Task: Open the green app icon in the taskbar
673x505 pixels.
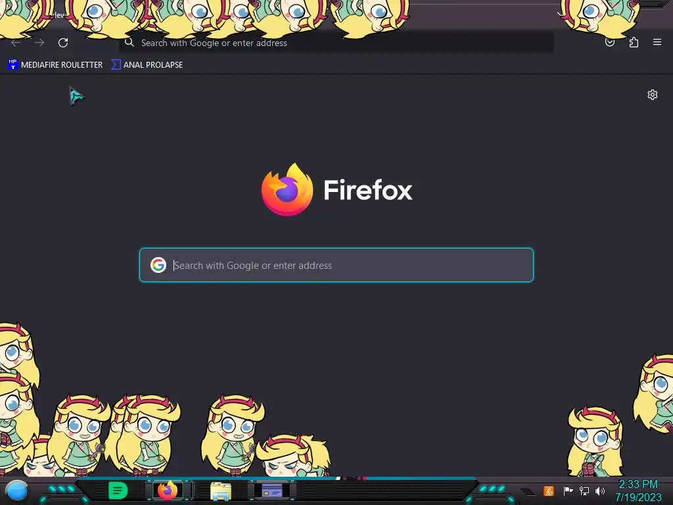Action: pyautogui.click(x=118, y=491)
